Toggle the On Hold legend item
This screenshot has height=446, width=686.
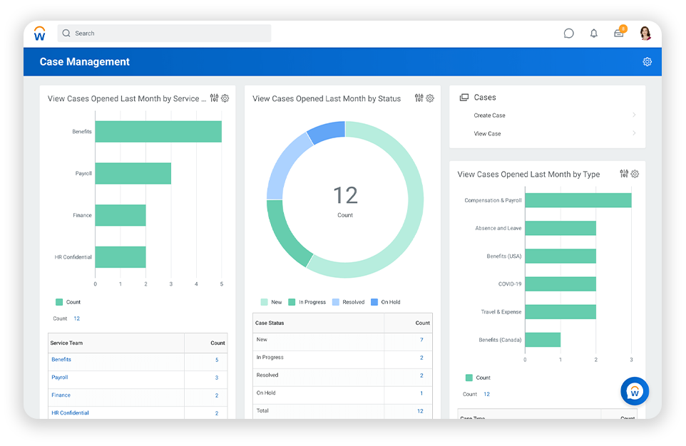pyautogui.click(x=385, y=302)
